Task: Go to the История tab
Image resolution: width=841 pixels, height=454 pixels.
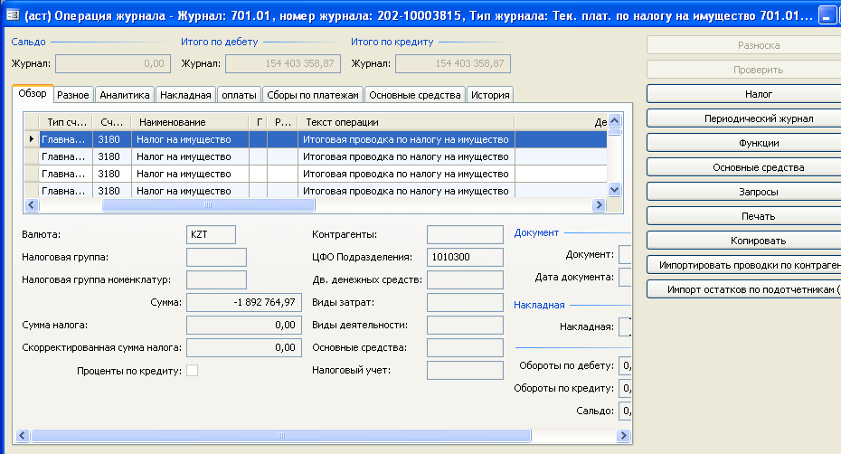Action: 490,95
